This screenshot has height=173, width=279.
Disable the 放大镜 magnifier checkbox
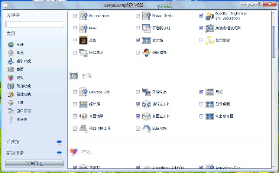138,40
